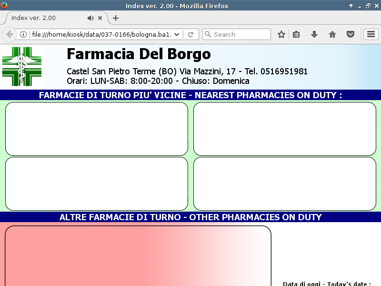Show site information icon in address bar
381x286 pixels.
click(23, 34)
